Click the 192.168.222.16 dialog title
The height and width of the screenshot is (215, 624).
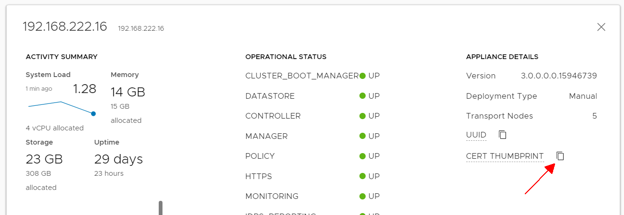point(65,26)
